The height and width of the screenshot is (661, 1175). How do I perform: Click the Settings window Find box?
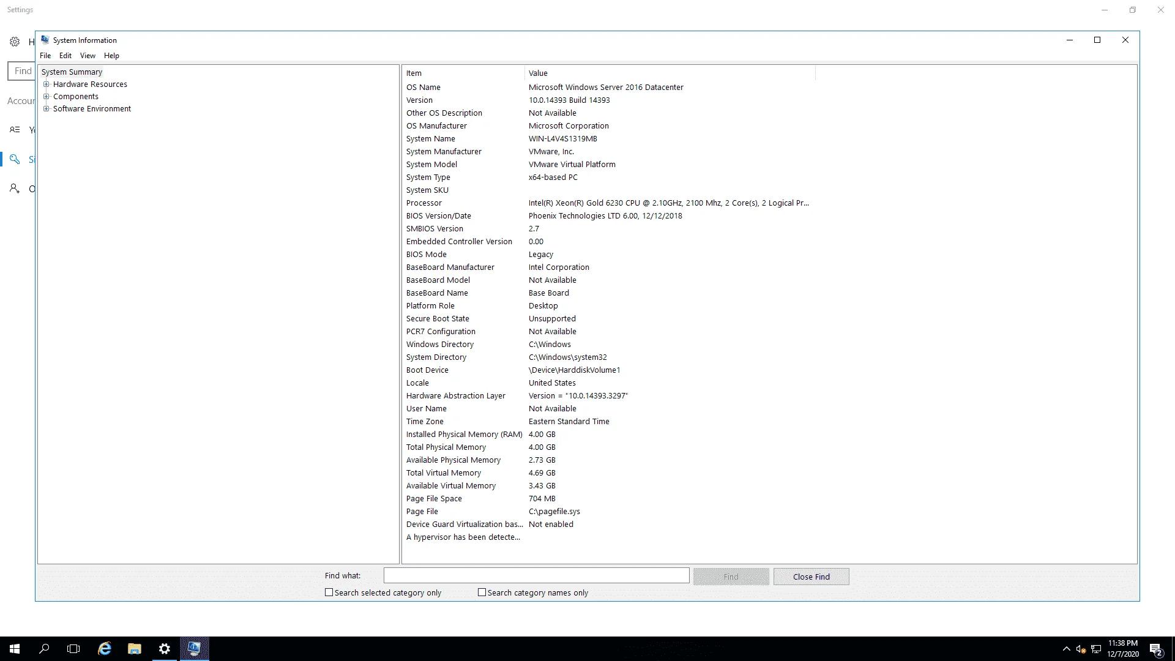click(x=22, y=71)
